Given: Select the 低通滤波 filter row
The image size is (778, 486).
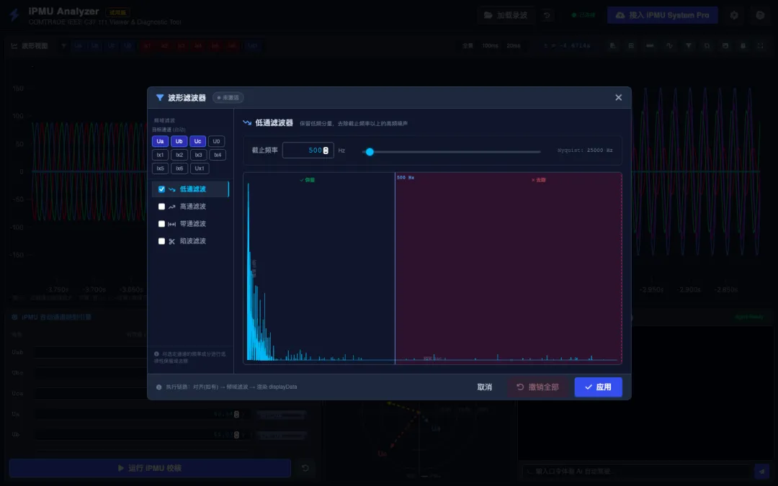Looking at the screenshot, I should (190, 189).
